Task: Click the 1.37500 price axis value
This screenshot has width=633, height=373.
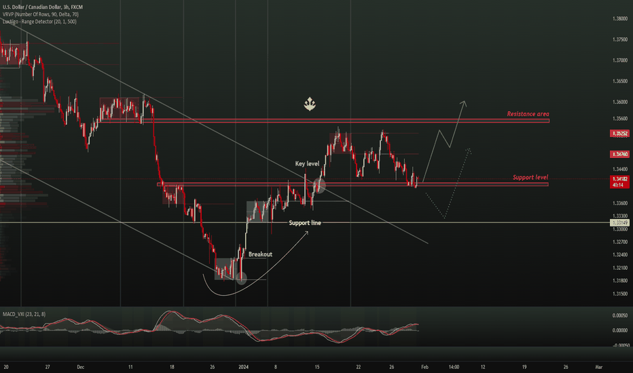Action: click(620, 39)
